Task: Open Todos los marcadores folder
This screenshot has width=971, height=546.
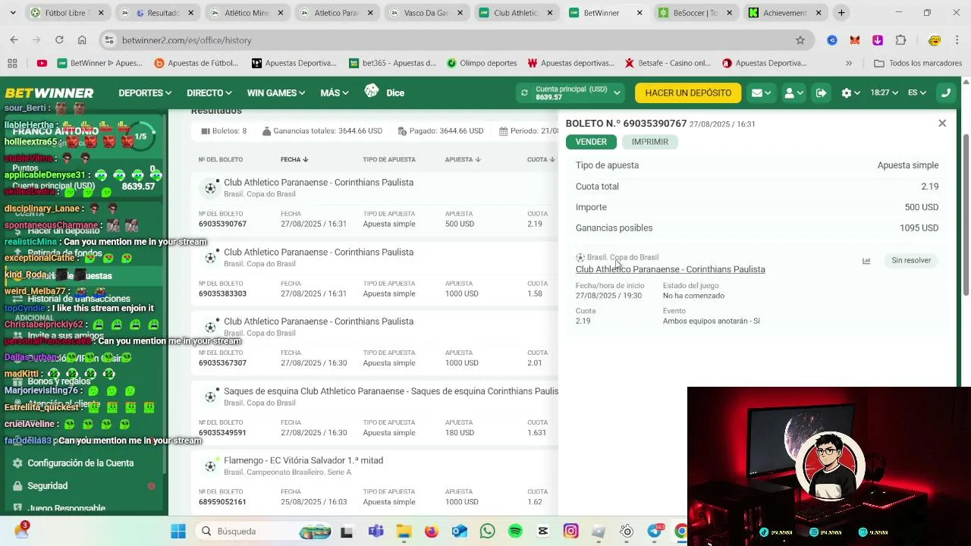Action: pyautogui.click(x=918, y=63)
